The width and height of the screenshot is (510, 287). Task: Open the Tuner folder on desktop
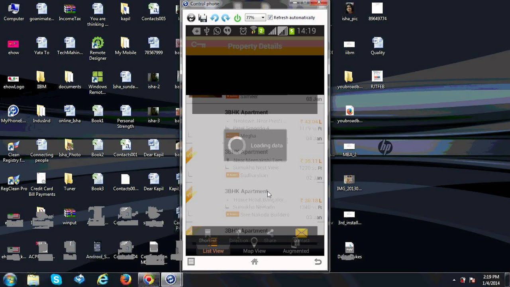(x=70, y=182)
